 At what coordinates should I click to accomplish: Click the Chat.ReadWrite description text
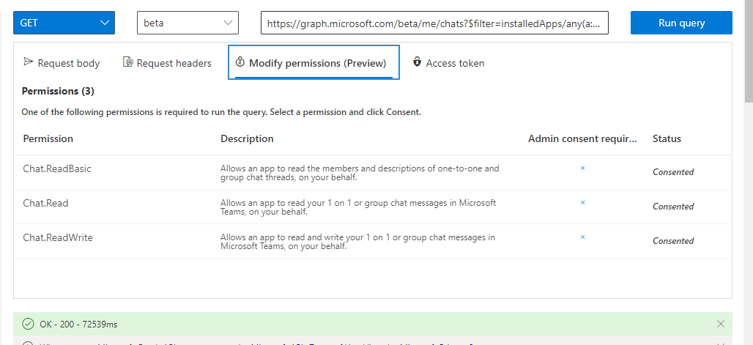click(x=357, y=242)
